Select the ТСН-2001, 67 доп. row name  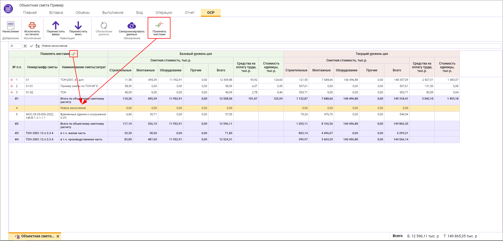83,80
